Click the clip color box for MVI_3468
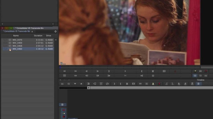The image size is (213, 119). (x=5, y=46)
